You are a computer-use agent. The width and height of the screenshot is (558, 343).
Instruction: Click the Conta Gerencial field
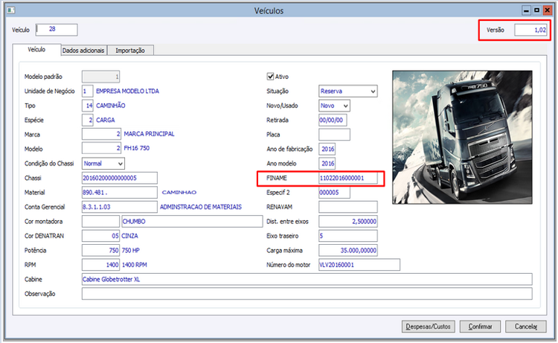(120, 207)
